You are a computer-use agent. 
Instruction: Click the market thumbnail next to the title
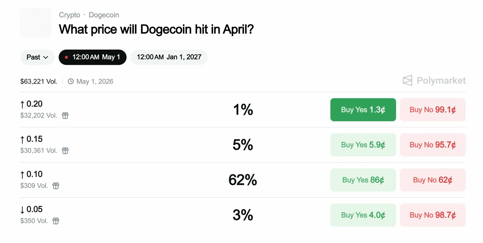pos(36,23)
